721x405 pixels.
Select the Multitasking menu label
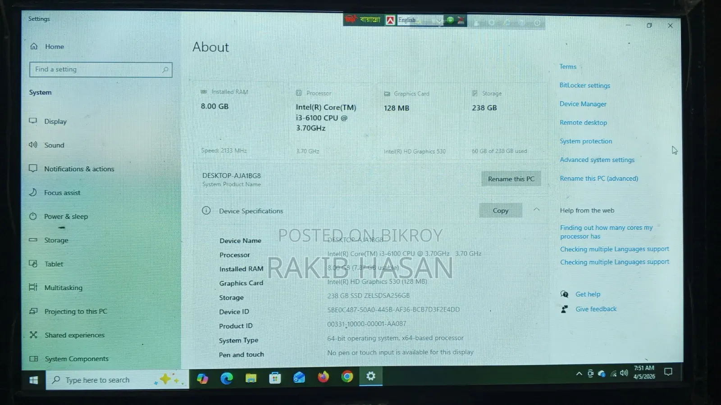(64, 288)
